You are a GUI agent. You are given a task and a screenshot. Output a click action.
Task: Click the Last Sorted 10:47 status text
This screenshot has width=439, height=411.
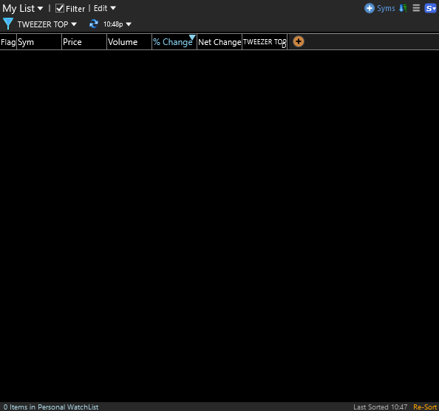pos(380,407)
